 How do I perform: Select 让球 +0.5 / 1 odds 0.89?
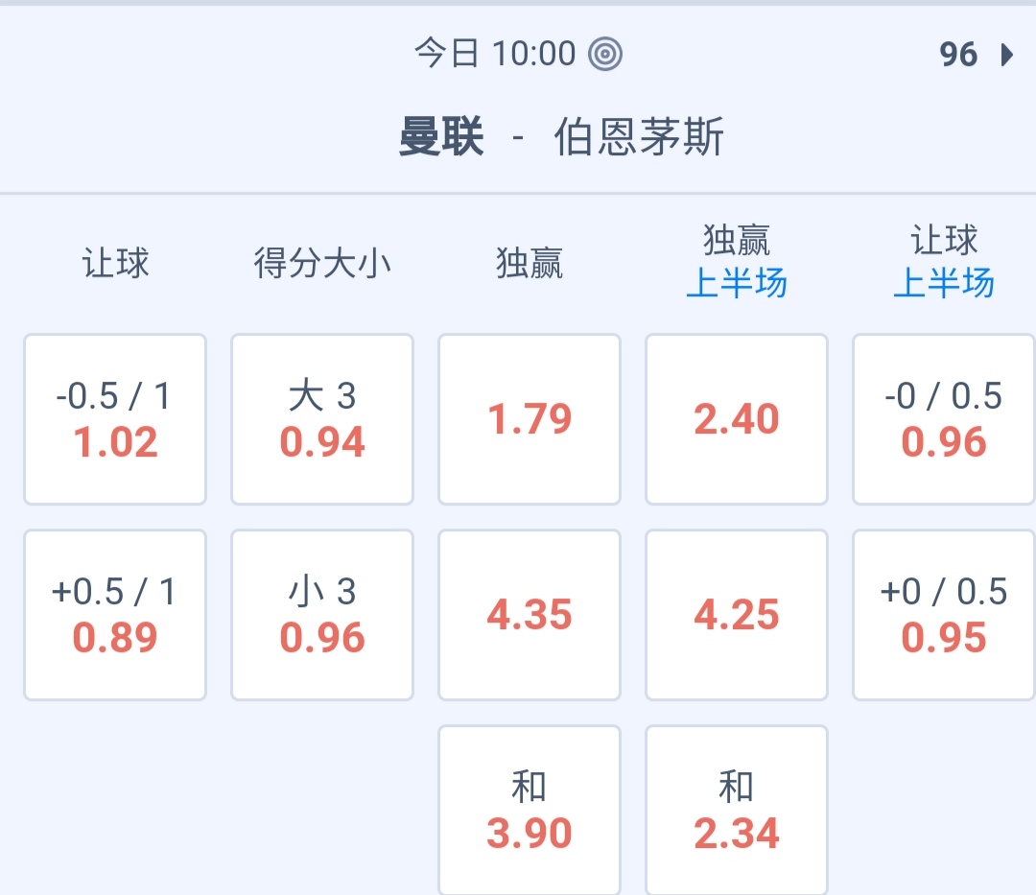pos(115,615)
